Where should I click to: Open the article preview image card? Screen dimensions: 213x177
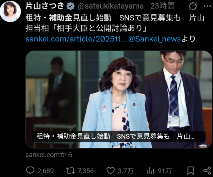119,99
